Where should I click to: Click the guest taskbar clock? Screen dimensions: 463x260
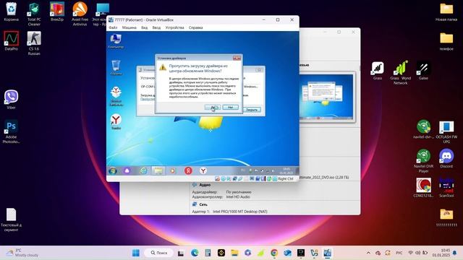click(286, 170)
